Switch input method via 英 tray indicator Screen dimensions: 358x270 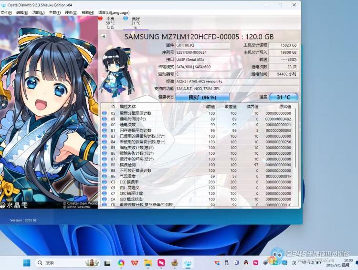tap(294, 263)
